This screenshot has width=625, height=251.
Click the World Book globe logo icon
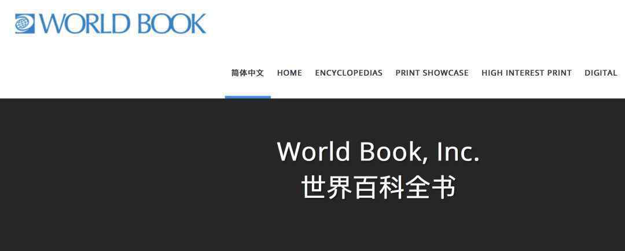click(x=25, y=24)
